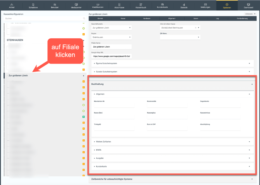Click the Filiale Name input field
260x185 pixels.
coord(111,47)
